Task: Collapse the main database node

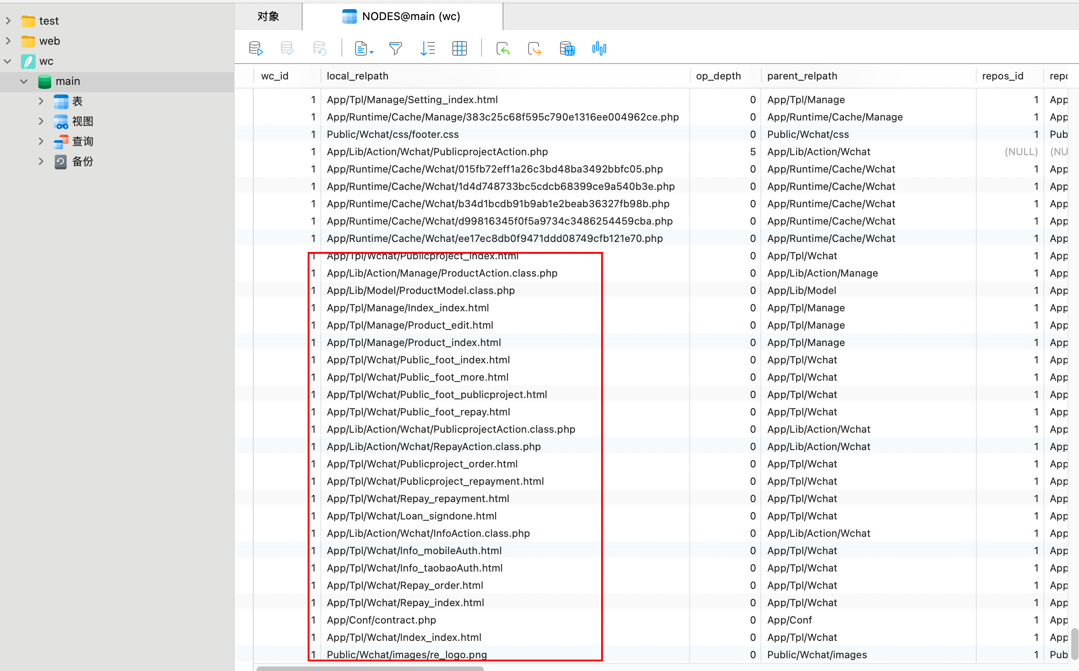Action: [24, 81]
